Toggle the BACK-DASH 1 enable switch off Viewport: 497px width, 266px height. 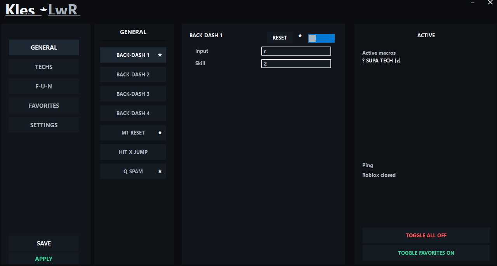pos(321,38)
